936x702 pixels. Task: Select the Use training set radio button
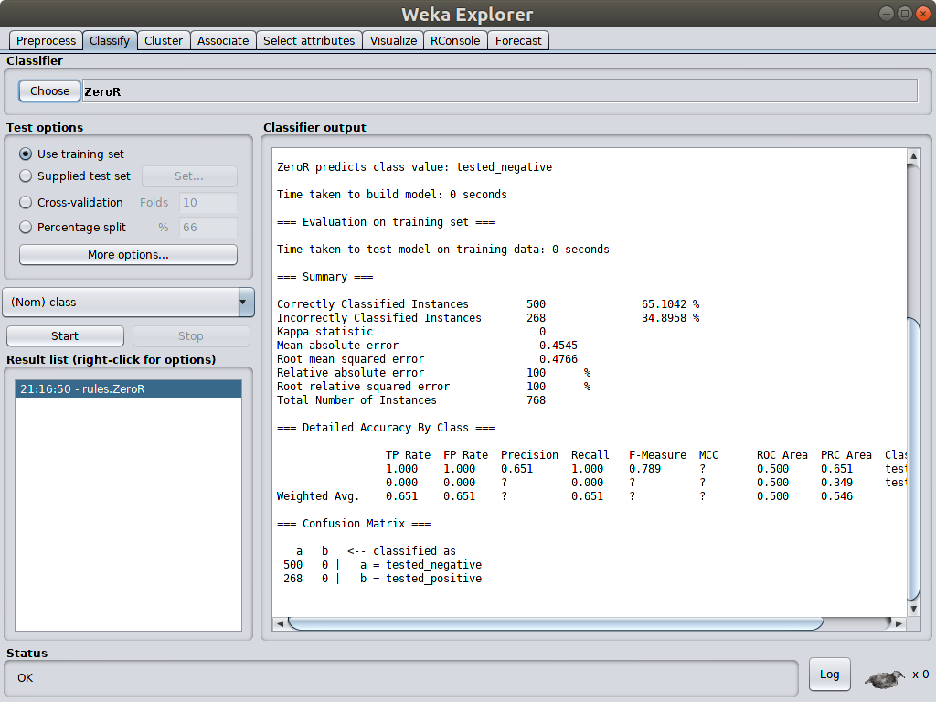[x=26, y=154]
